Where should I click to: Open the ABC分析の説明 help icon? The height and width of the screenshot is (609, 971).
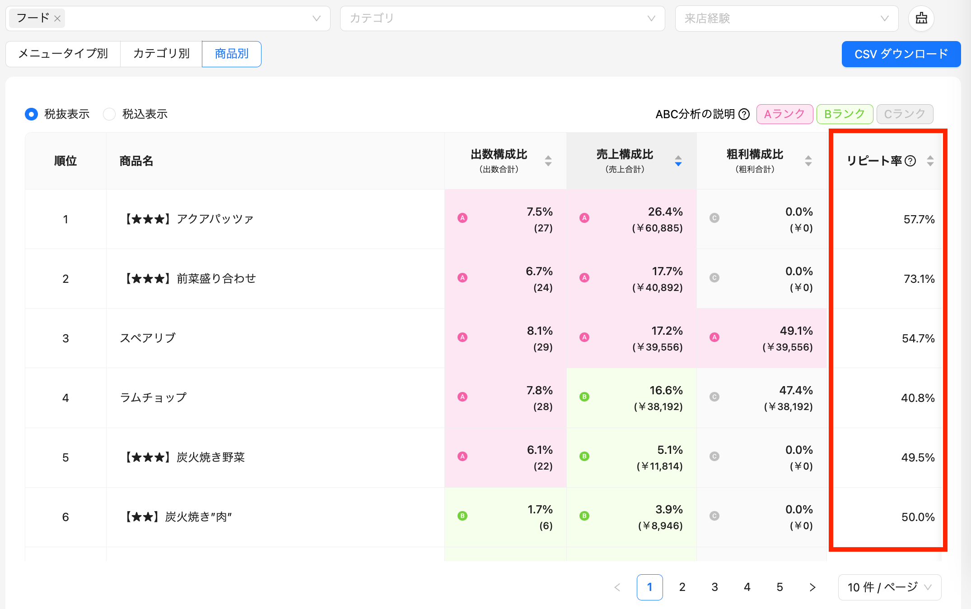pyautogui.click(x=744, y=114)
